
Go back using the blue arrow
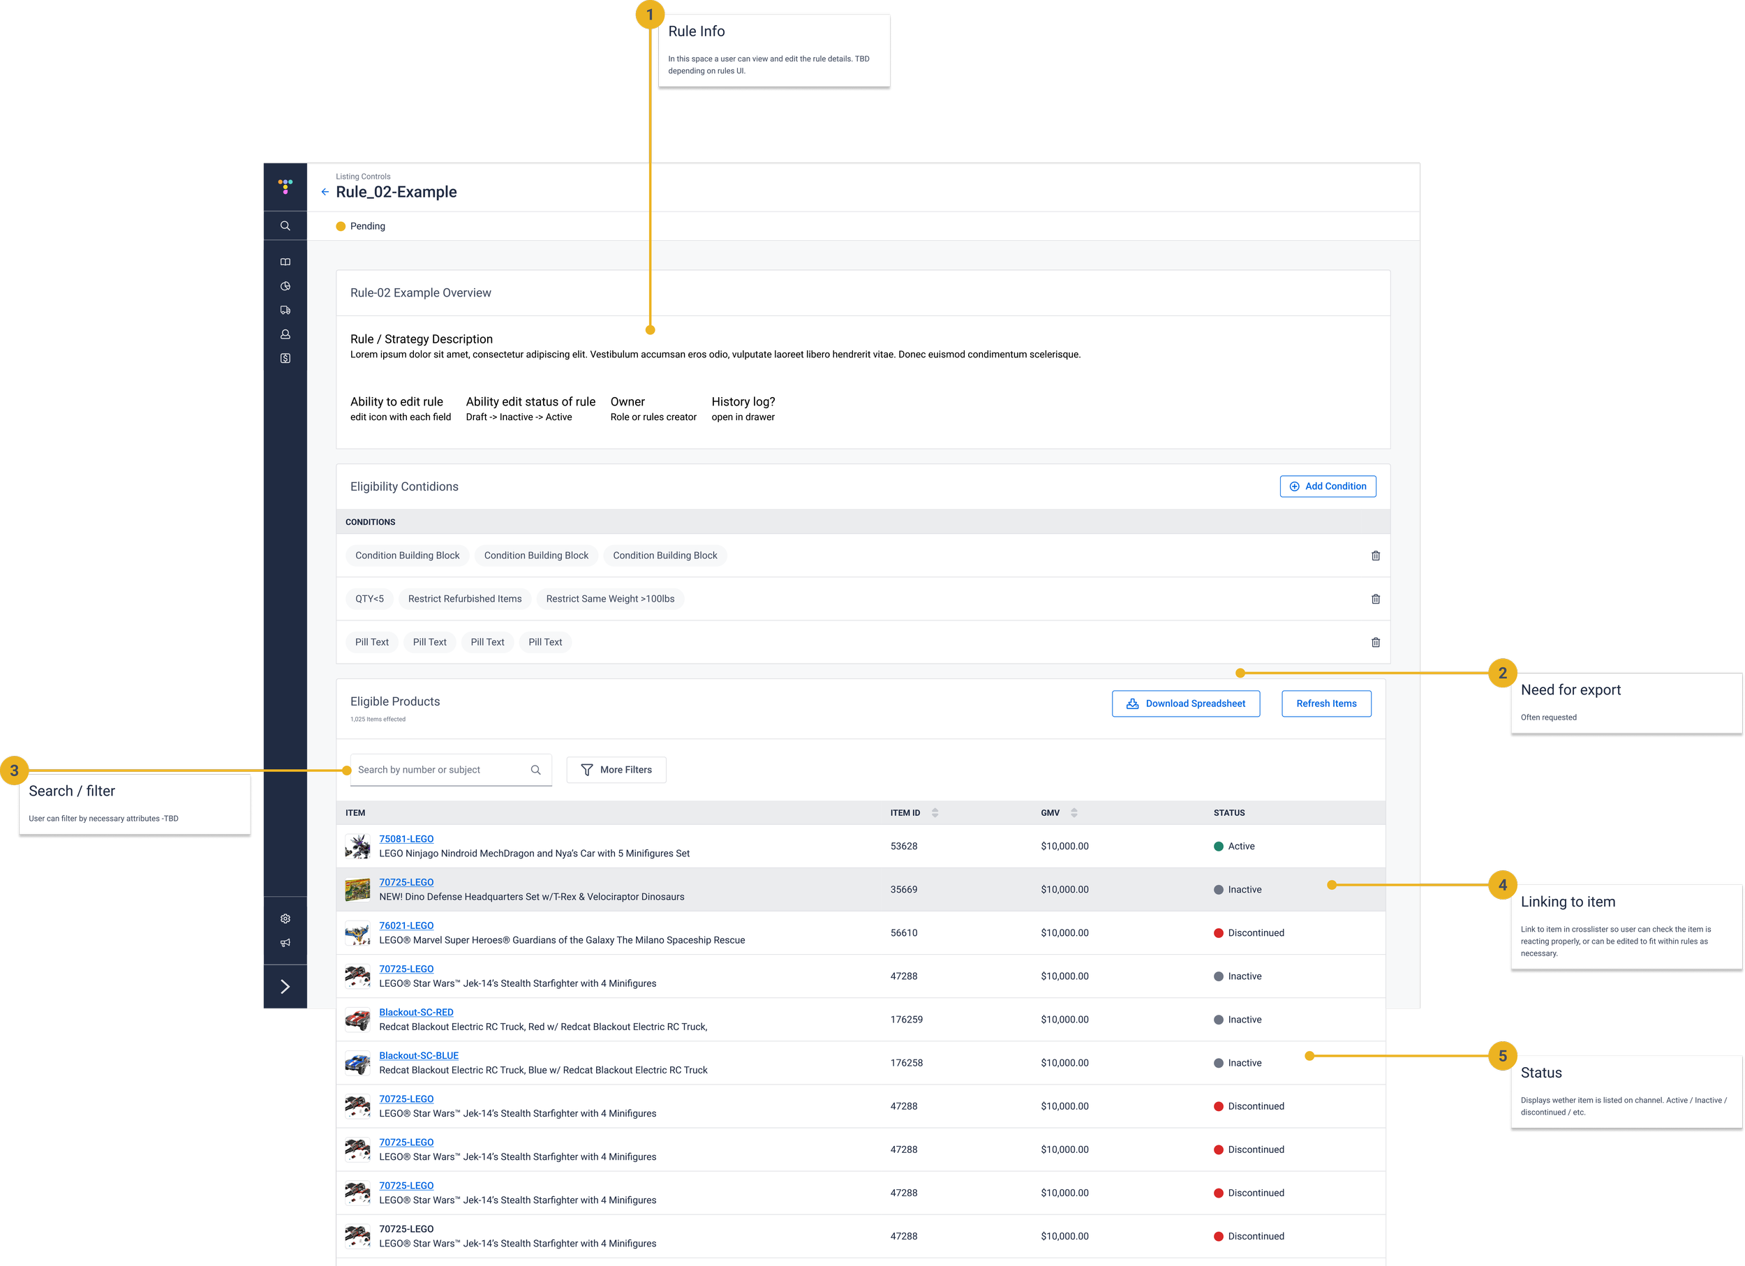(325, 193)
